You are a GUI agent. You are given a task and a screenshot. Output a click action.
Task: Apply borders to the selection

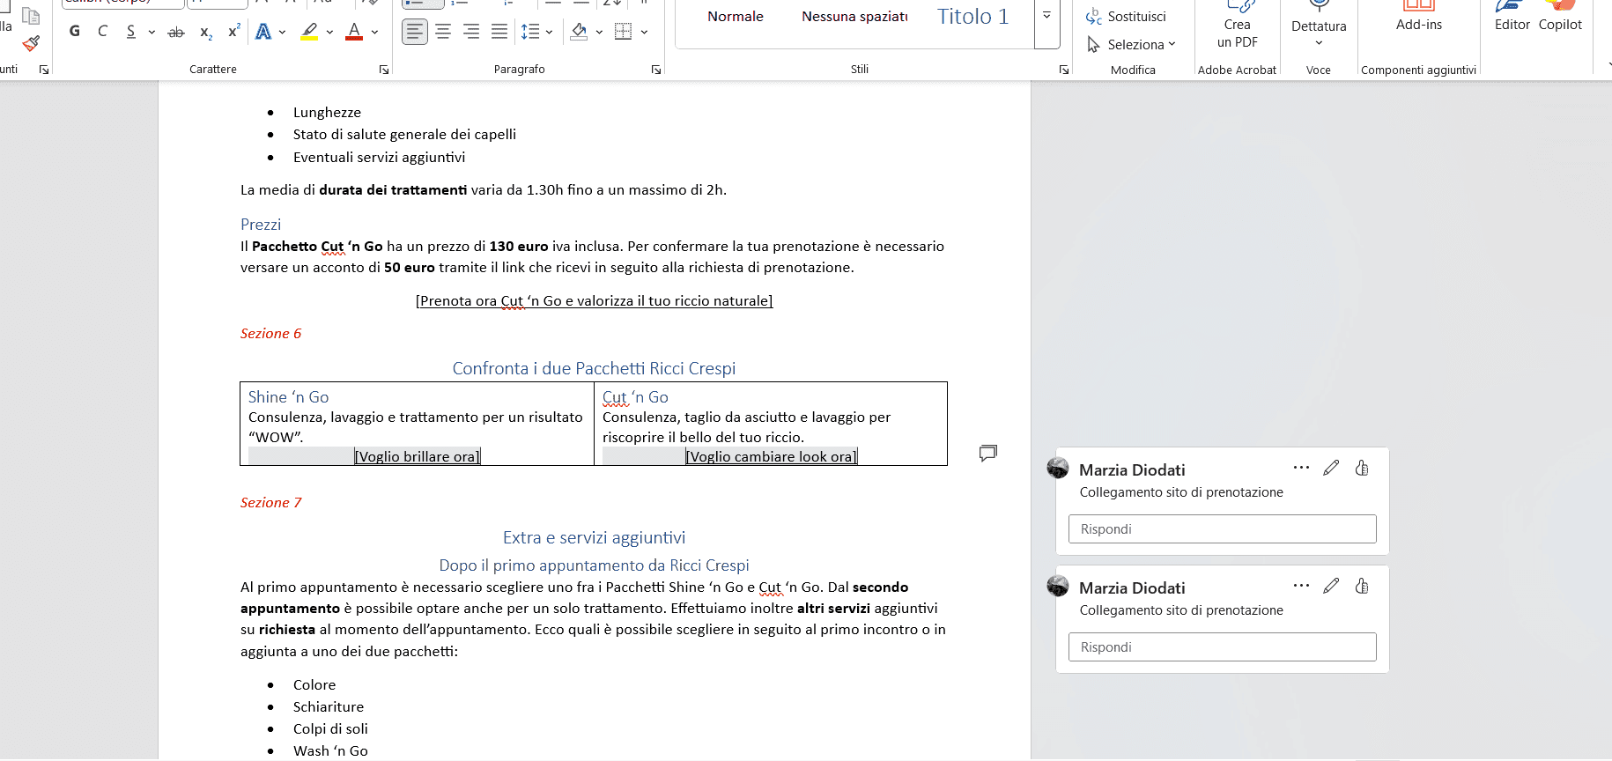pyautogui.click(x=624, y=32)
